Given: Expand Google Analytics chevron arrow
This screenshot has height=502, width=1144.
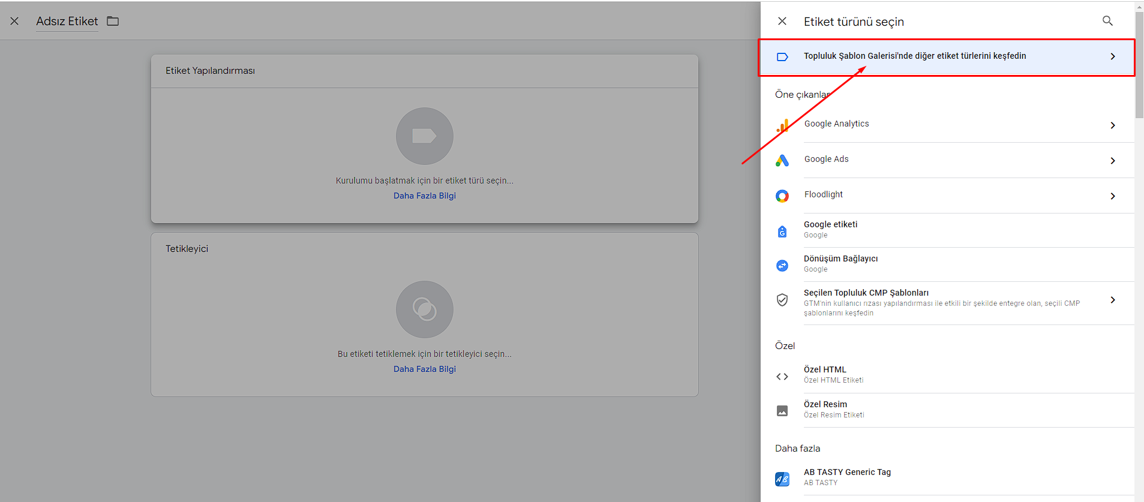Looking at the screenshot, I should pyautogui.click(x=1113, y=125).
